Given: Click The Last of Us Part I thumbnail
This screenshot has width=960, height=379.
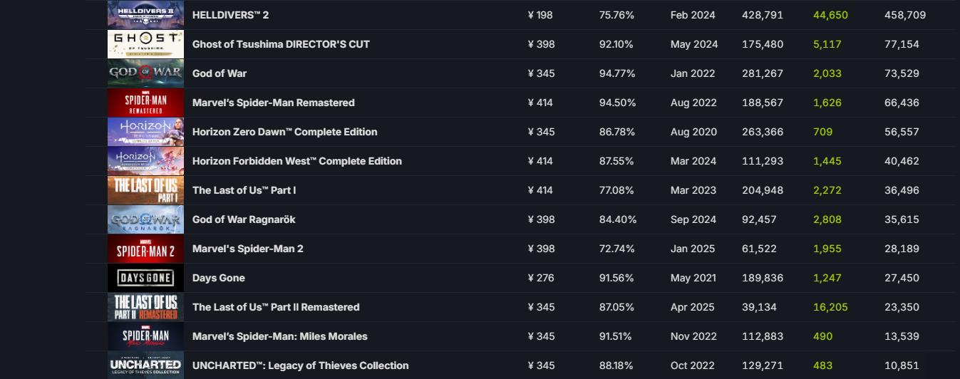Looking at the screenshot, I should (145, 190).
